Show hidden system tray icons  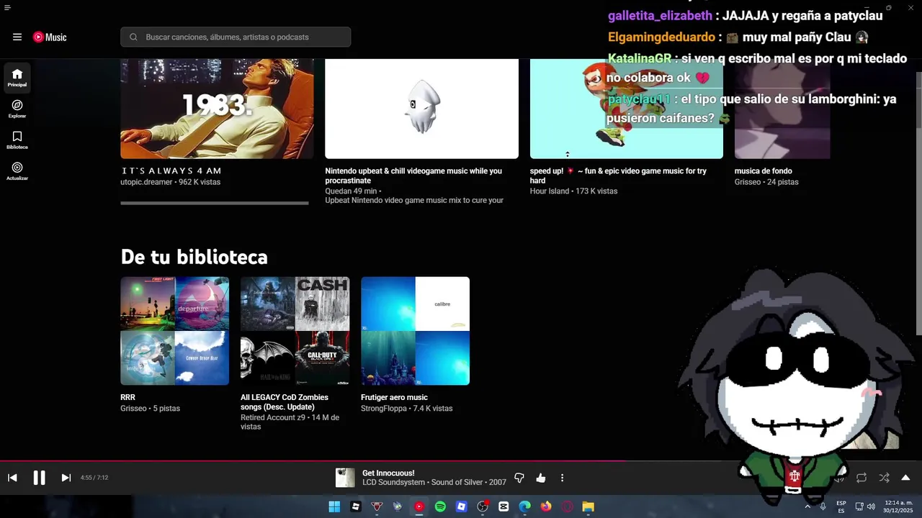807,506
